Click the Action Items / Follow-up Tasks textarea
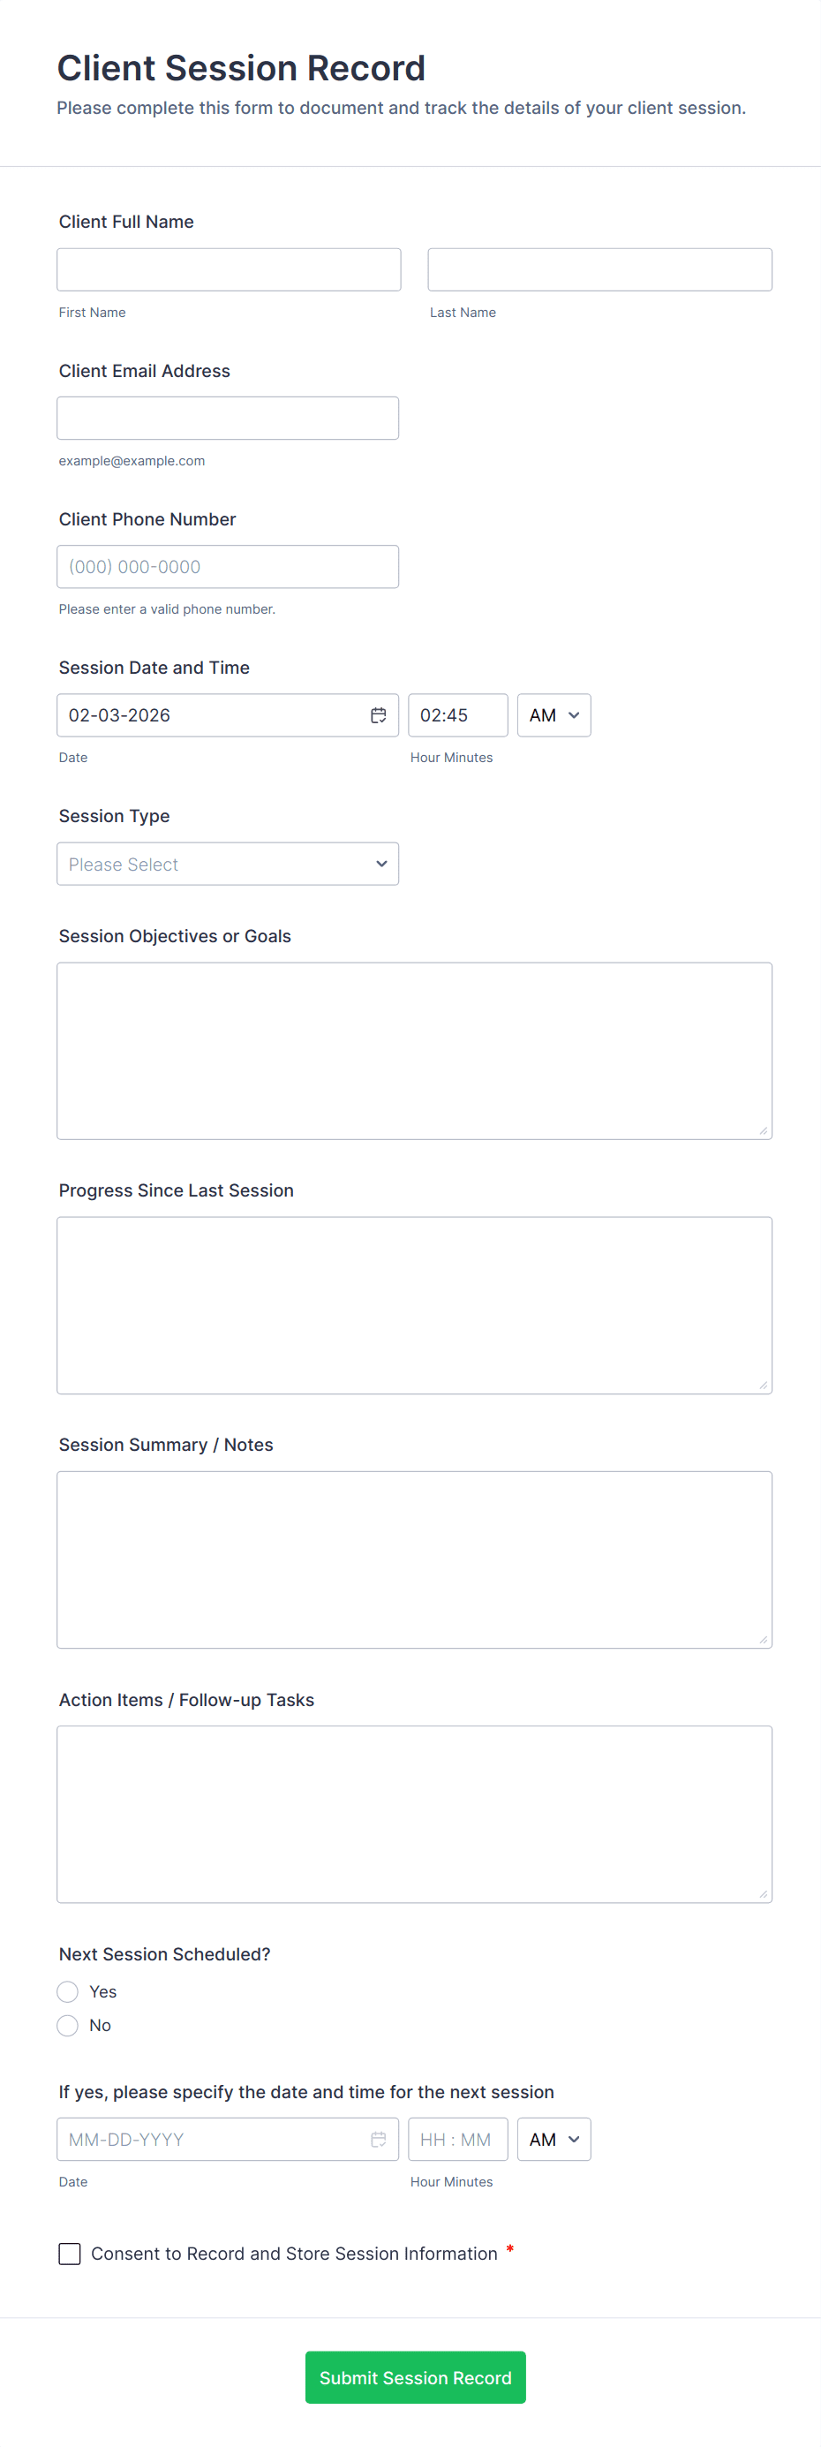 (414, 1815)
